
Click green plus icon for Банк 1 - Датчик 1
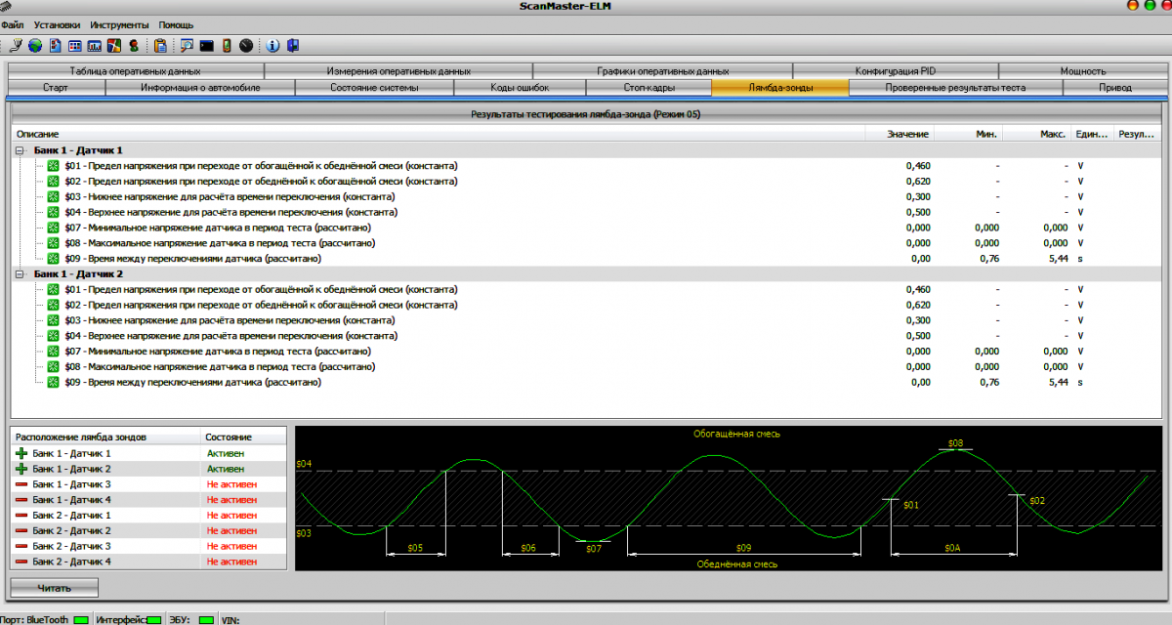[21, 453]
